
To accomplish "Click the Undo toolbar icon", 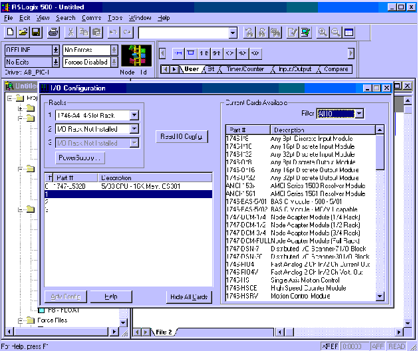I will tap(113, 33).
